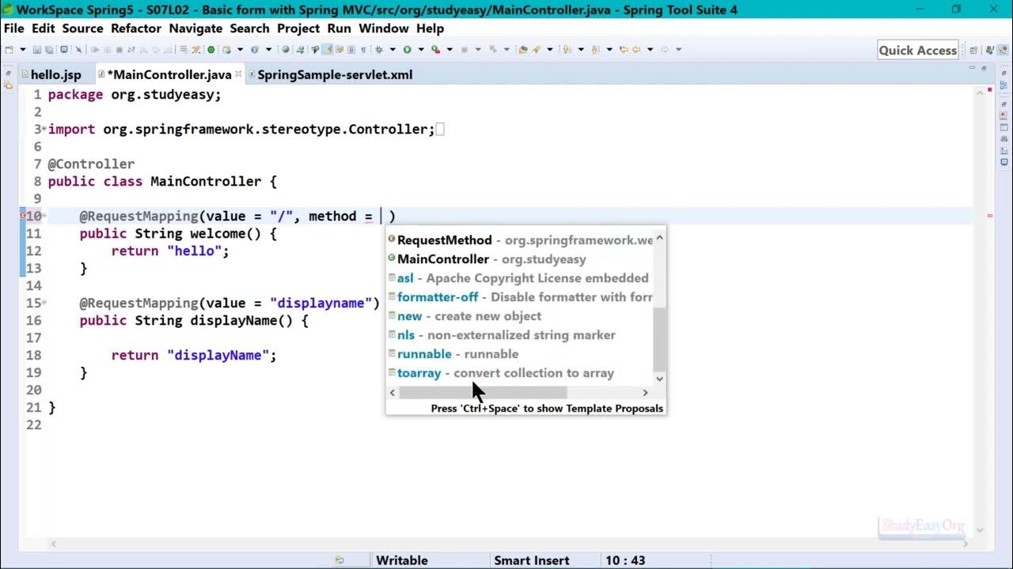Collapse the welcome method fold on line 10
The image size is (1013, 569).
point(44,216)
